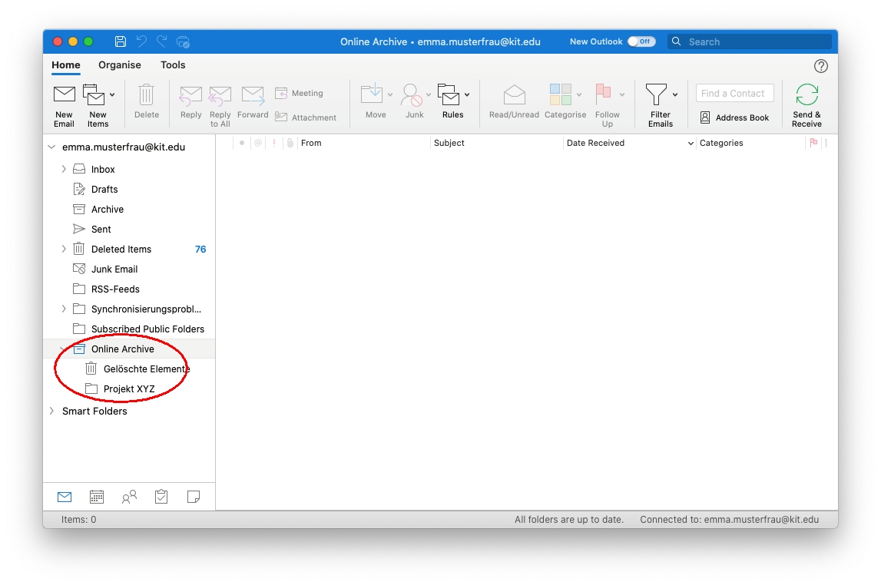Open the Notes view icon
The height and width of the screenshot is (585, 881).
(x=194, y=497)
